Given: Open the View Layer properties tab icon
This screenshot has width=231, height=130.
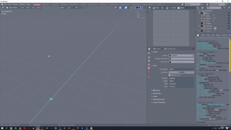Looking at the screenshot, I should pyautogui.click(x=149, y=64).
